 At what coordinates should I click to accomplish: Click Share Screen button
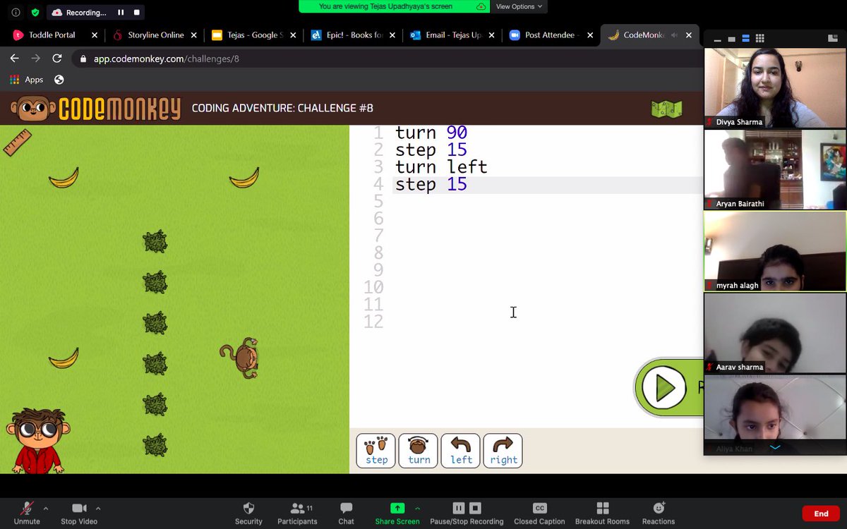397,513
